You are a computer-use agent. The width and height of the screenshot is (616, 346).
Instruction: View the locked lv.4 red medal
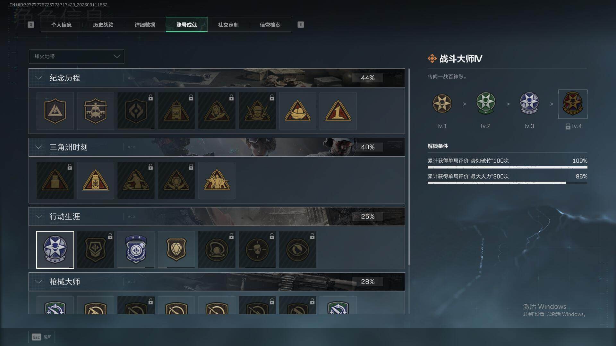[x=573, y=104]
